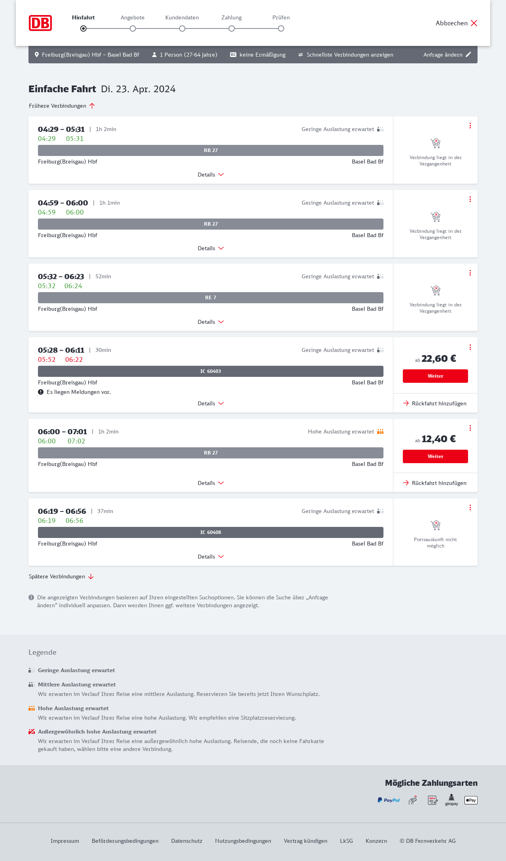Click high occupancy icon on 06:00 connection

point(380,431)
